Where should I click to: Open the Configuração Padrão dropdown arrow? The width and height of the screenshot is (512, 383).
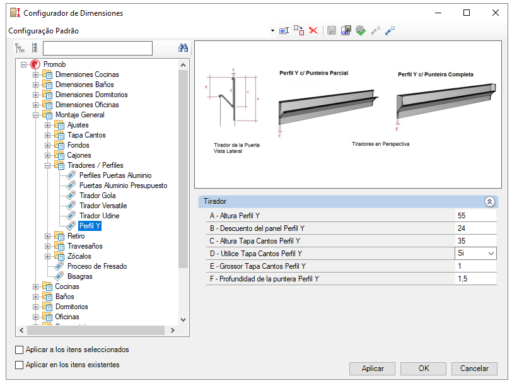tap(272, 31)
